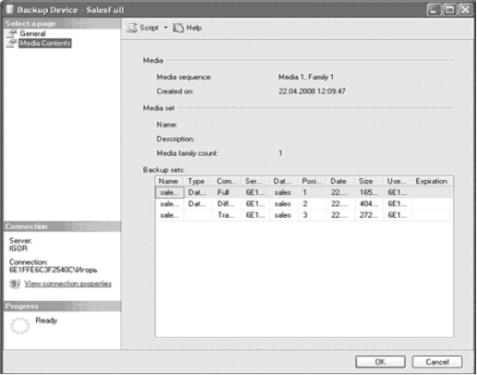Minimize the Backup Device window
The width and height of the screenshot is (477, 375).
pos(434,10)
